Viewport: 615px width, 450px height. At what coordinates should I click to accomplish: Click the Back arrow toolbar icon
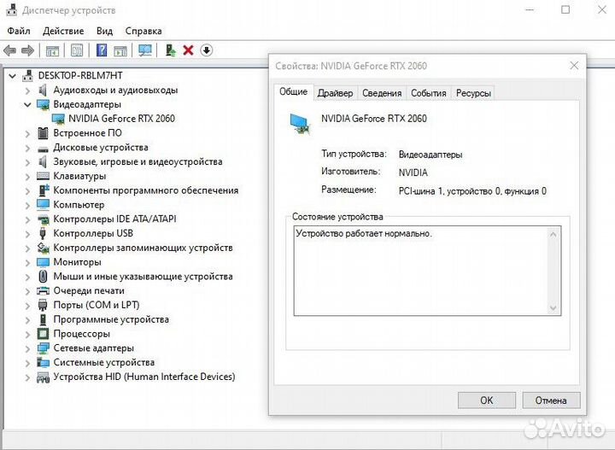[9, 50]
